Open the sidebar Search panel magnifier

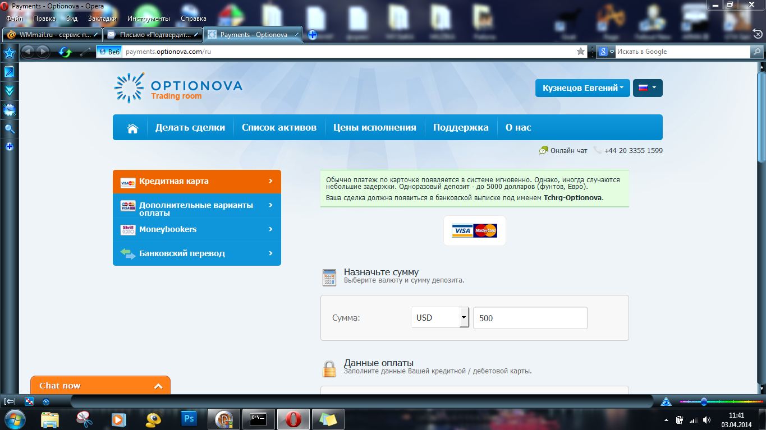[x=9, y=129]
